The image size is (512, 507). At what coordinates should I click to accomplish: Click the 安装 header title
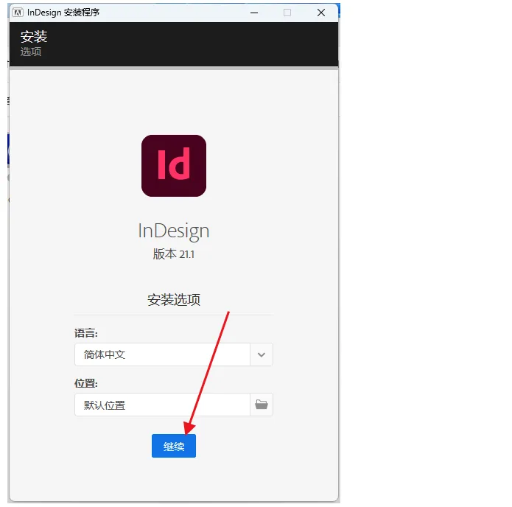[34, 37]
